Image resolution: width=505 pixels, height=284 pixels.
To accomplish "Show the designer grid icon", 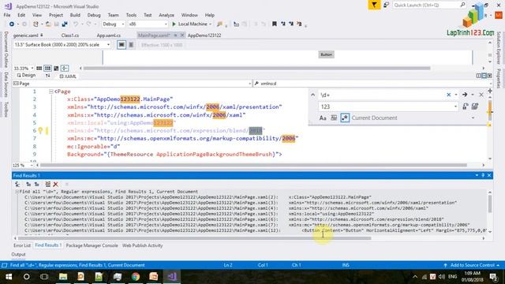I will 39,69.
